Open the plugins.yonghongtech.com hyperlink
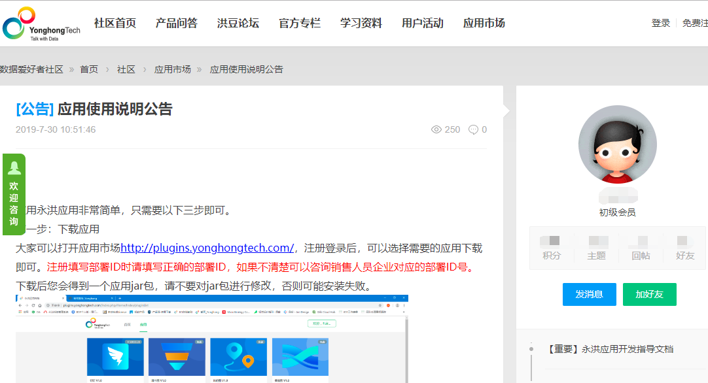Screen dimensions: 708x383 207,248
